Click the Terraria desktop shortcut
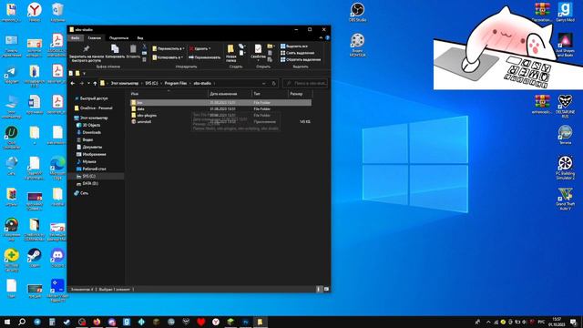583x328 pixels. [565, 135]
